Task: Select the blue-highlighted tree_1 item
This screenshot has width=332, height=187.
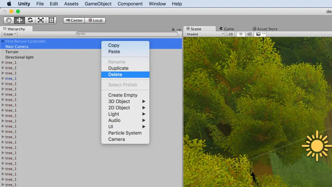Action: [11, 78]
